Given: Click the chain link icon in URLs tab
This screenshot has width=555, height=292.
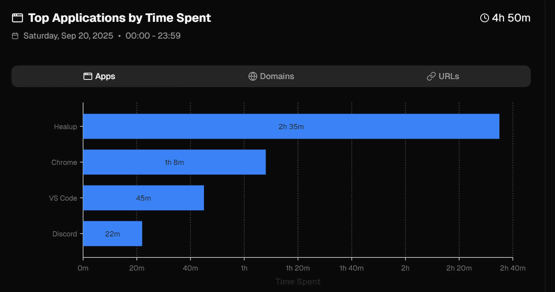Looking at the screenshot, I should 431,76.
